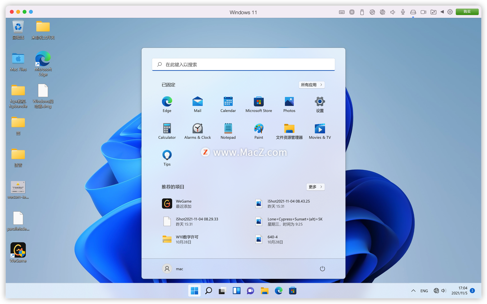
Task: Open the Tips app
Action: pyautogui.click(x=167, y=157)
